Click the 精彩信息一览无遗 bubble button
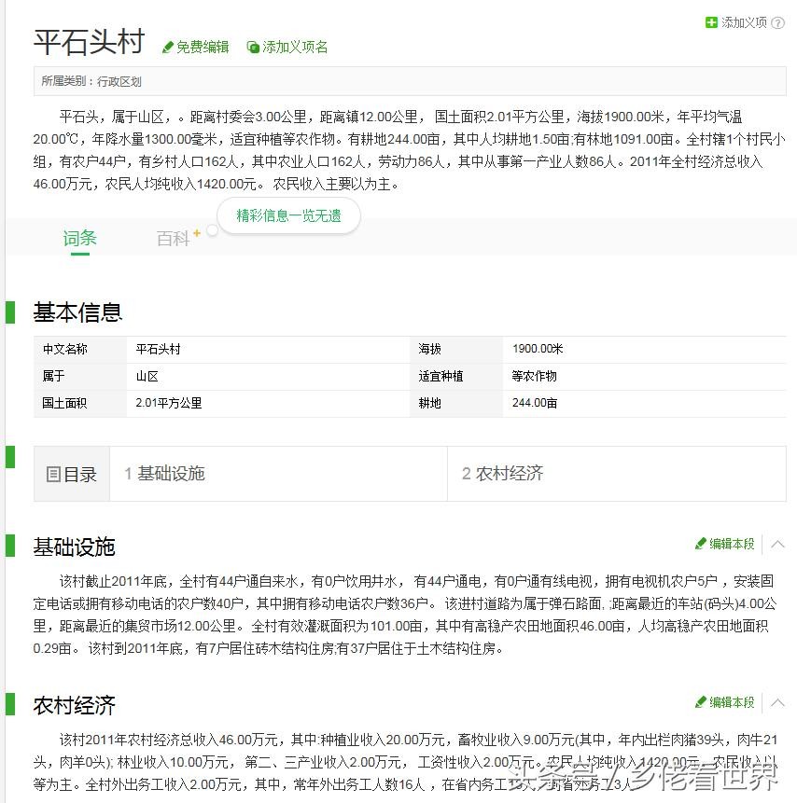 [x=288, y=215]
